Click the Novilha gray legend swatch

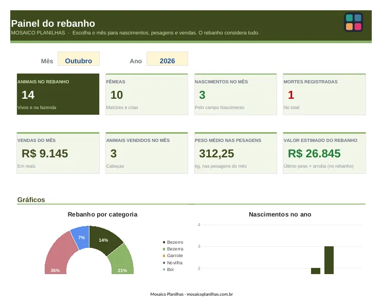tap(164, 263)
